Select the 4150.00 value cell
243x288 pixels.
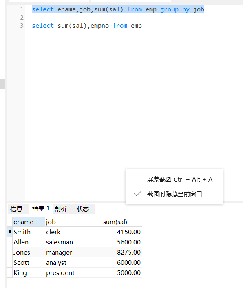tap(122, 232)
